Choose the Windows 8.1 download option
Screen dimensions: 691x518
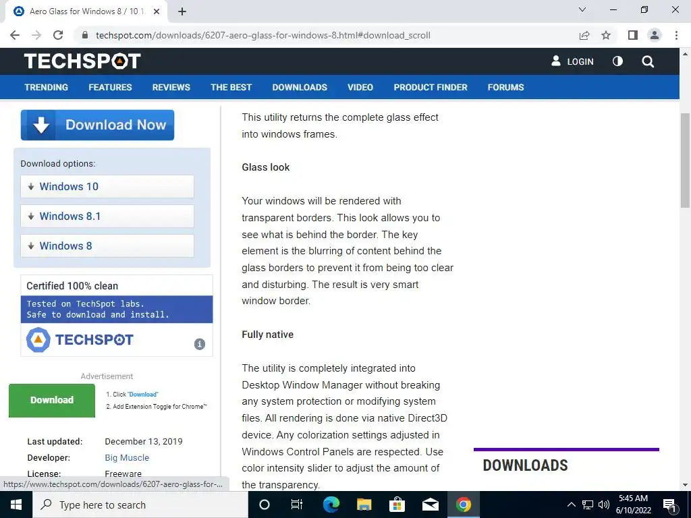(107, 217)
